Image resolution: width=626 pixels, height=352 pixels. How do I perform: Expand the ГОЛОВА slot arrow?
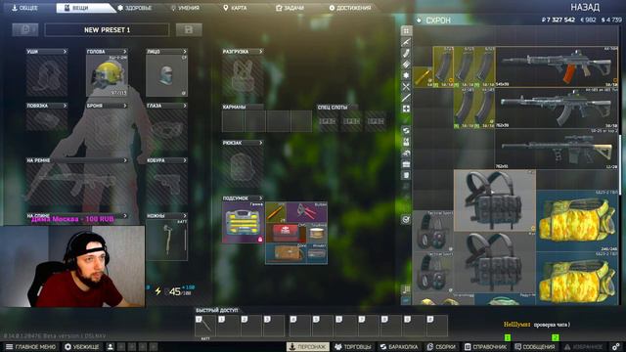click(124, 52)
